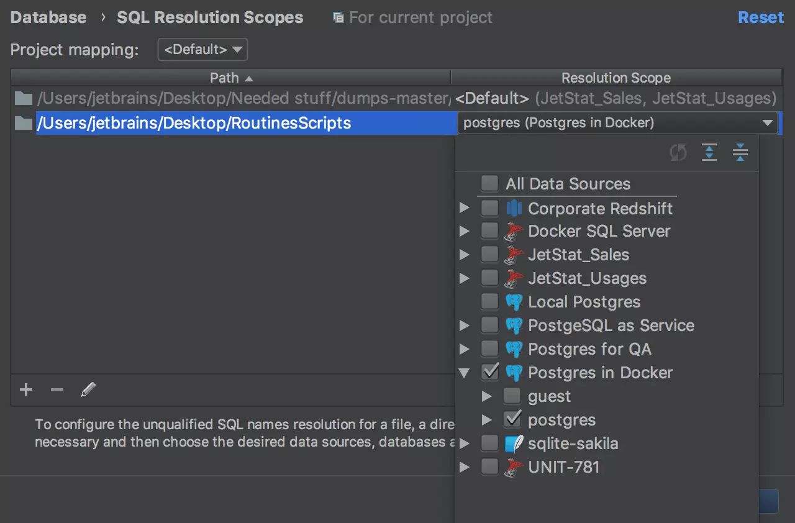Check the guest database checkbox

[512, 396]
